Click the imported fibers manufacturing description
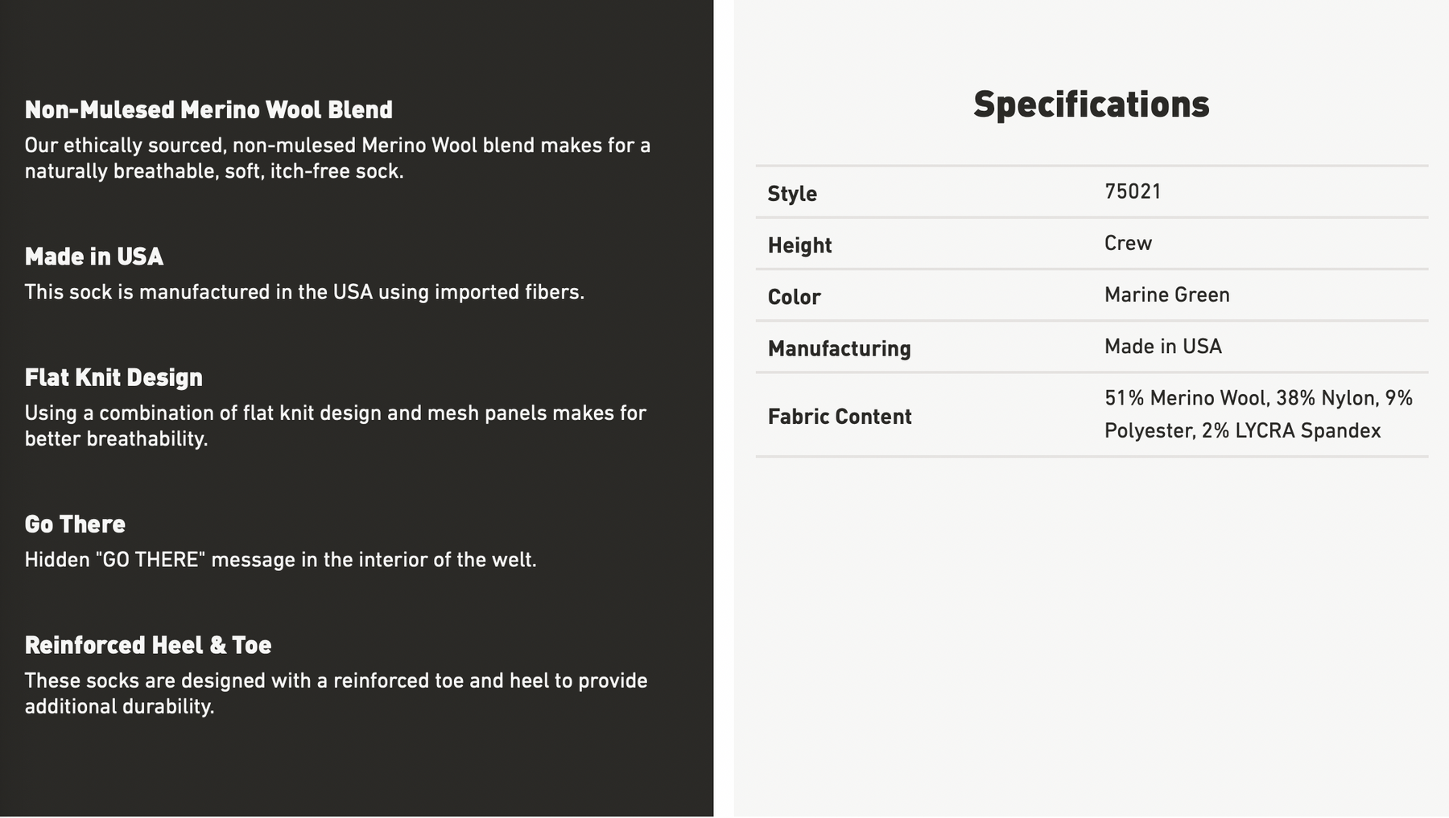Viewport: 1449px width, 818px height. (x=304, y=292)
